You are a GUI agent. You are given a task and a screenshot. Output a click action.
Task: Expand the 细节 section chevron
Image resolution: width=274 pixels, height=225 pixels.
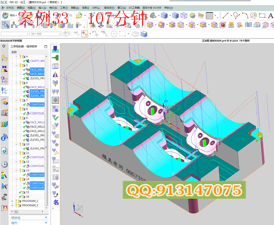click(46, 222)
